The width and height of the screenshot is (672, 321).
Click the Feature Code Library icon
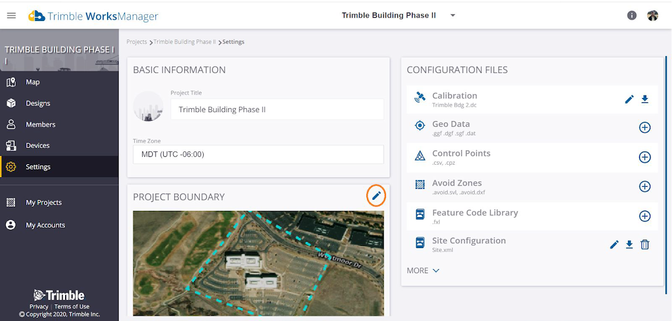pyautogui.click(x=420, y=215)
